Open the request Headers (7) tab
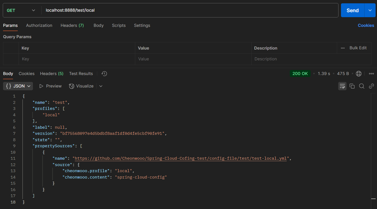377x209 pixels. 72,25
